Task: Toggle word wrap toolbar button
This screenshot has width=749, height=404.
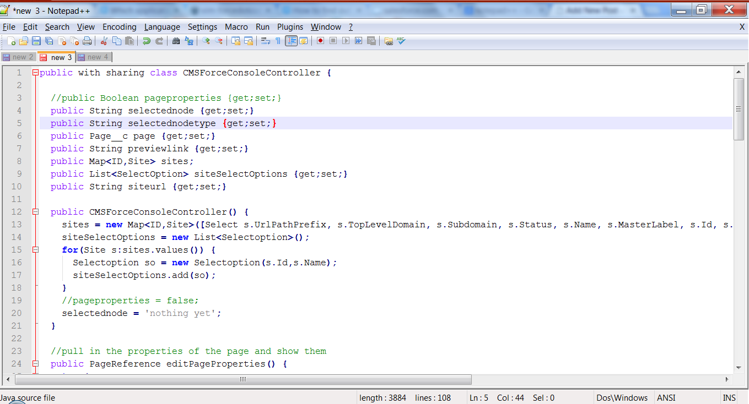Action: 266,41
